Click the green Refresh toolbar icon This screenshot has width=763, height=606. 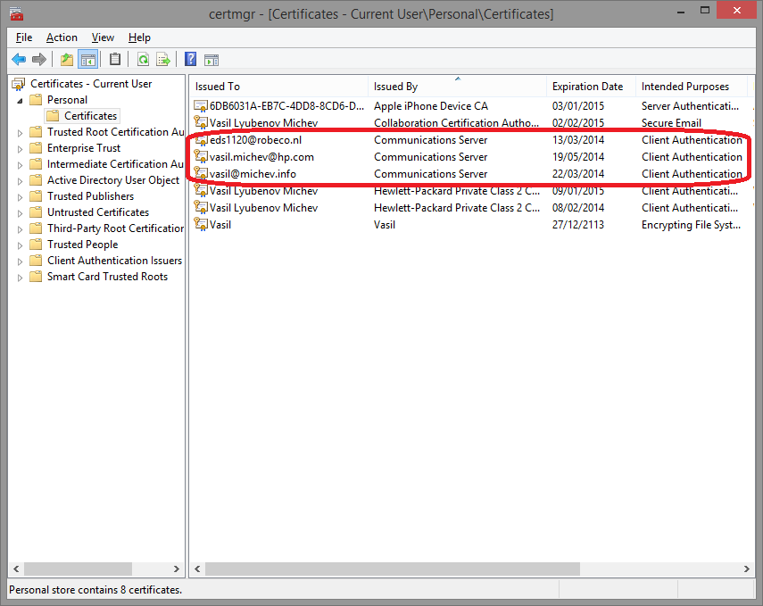143,60
